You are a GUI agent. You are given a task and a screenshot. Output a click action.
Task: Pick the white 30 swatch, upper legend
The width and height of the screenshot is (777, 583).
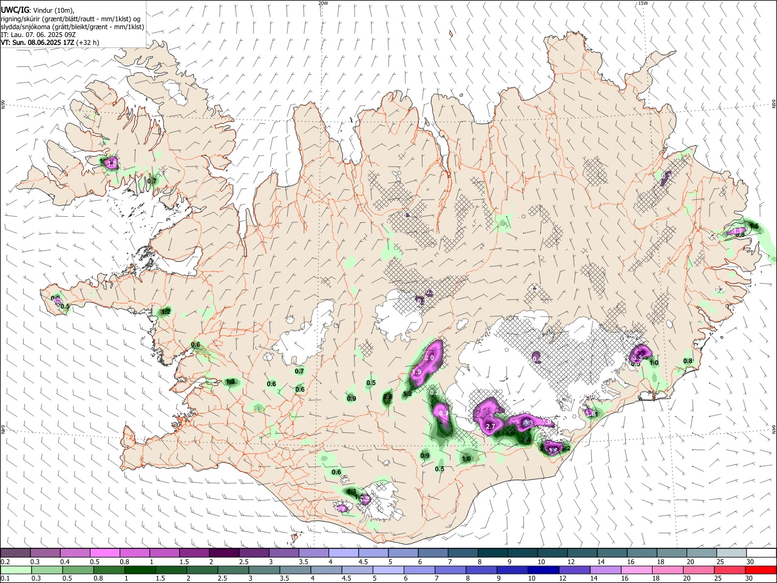(762, 553)
